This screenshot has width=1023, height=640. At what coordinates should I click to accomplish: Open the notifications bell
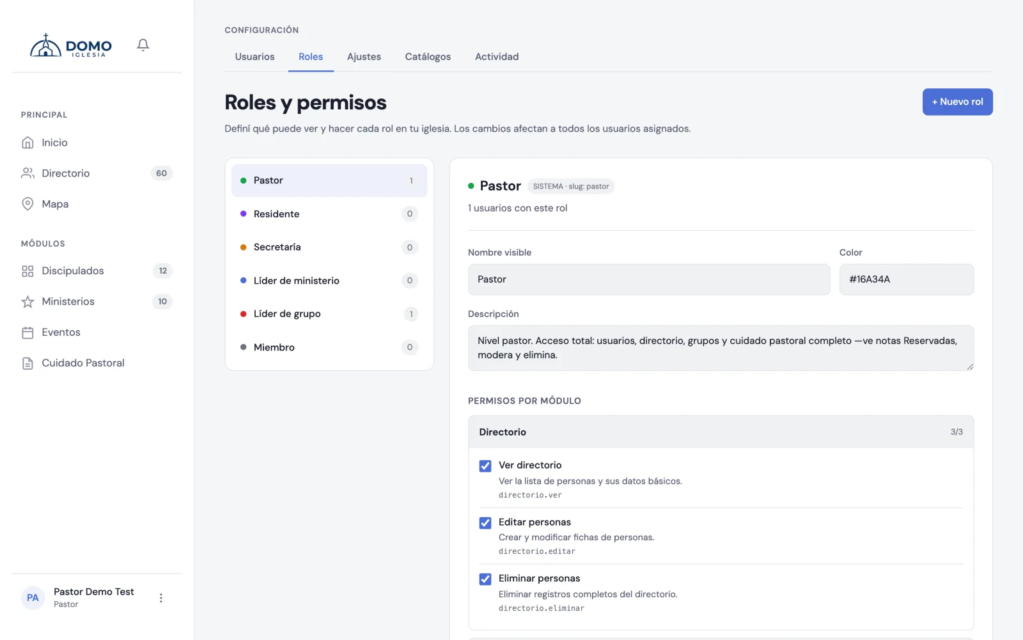pos(143,45)
